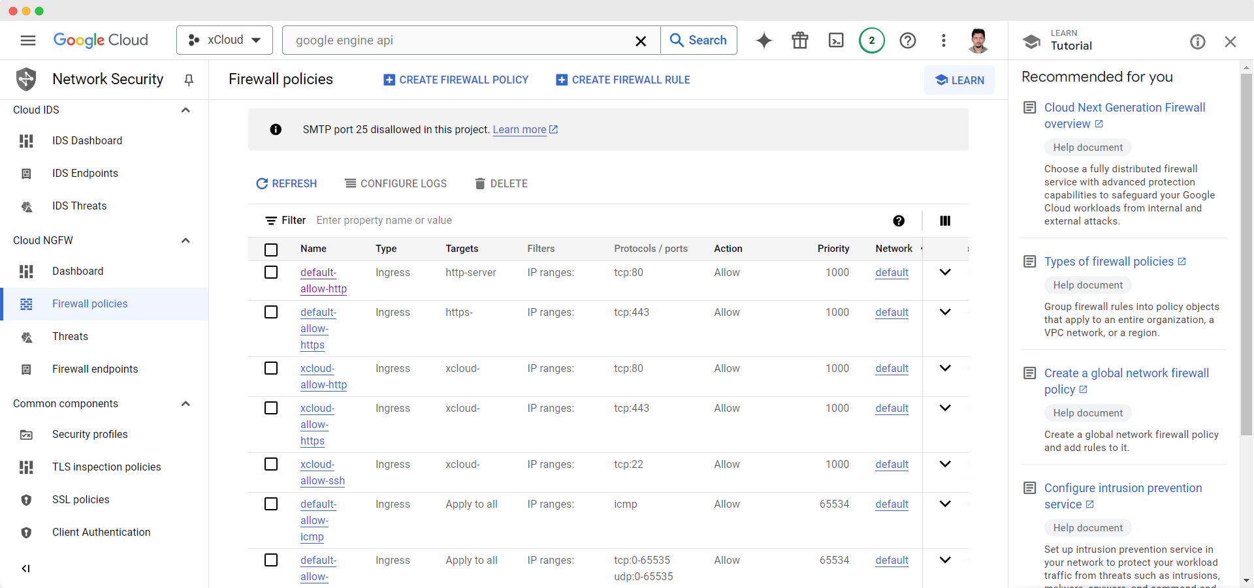Open the navigation hamburger menu
The image size is (1254, 588).
27,40
